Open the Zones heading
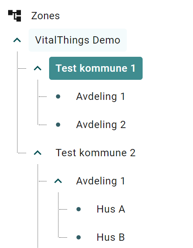This screenshot has height=248, width=193. point(45,16)
